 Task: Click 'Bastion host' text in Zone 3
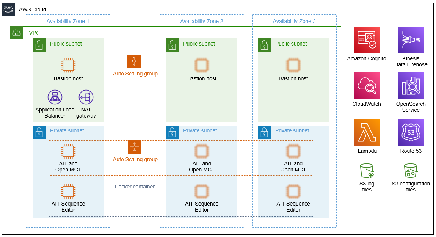[293, 79]
